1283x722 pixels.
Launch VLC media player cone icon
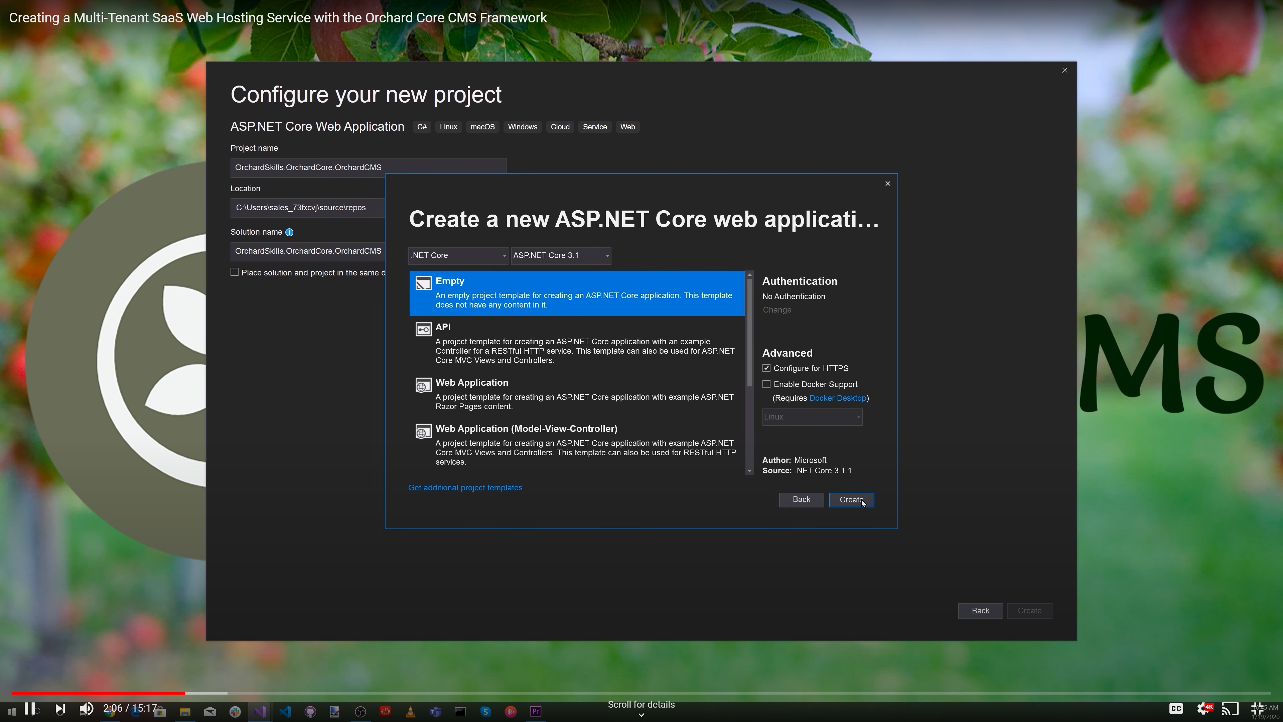point(410,712)
